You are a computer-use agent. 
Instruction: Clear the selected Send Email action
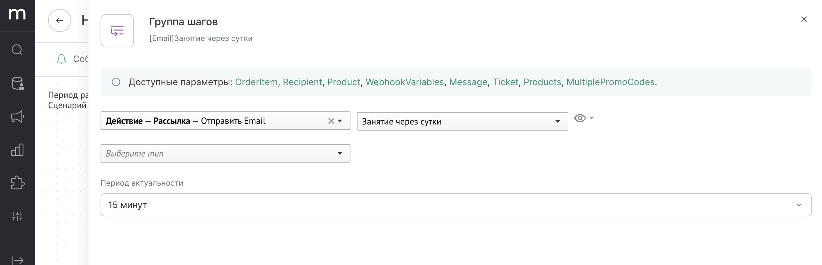[x=331, y=121]
